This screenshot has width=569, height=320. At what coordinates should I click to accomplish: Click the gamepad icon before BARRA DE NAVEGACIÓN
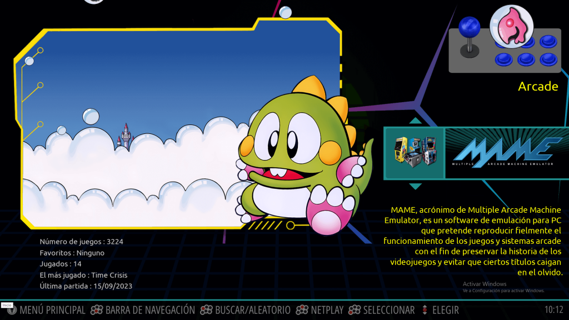[x=97, y=310]
